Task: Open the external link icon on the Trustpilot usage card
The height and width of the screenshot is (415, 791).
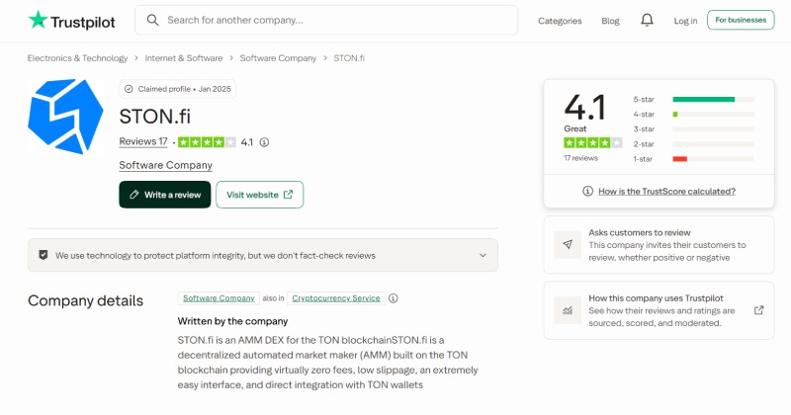Action: 758,310
